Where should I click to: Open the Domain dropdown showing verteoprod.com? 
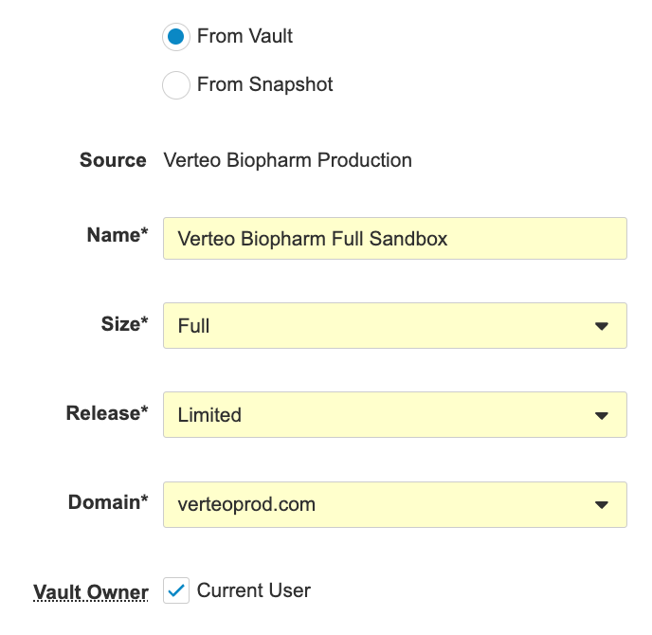pos(379,505)
